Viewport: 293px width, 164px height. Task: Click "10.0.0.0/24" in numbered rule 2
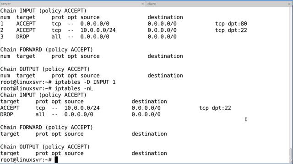pos(98,30)
